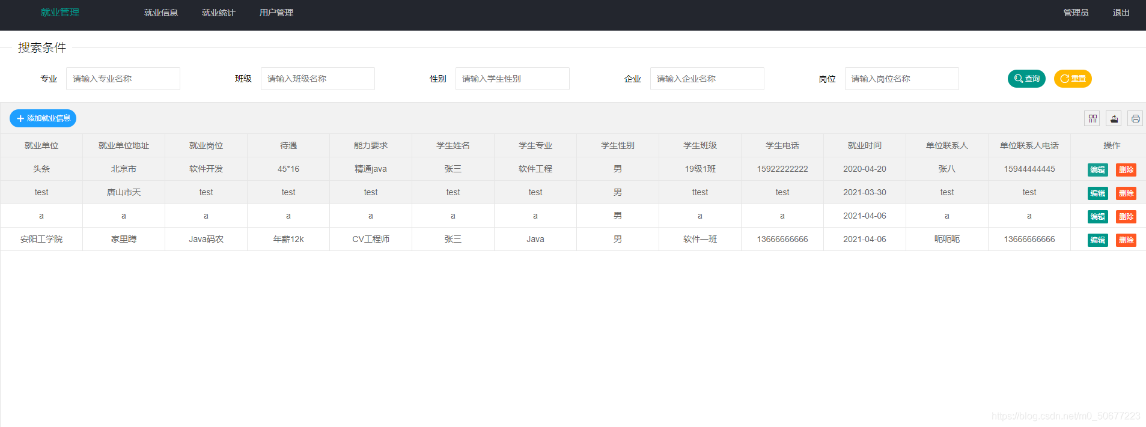Click the 单位联系人电话 column header
Screen dimensions: 1146x427
click(x=1029, y=145)
